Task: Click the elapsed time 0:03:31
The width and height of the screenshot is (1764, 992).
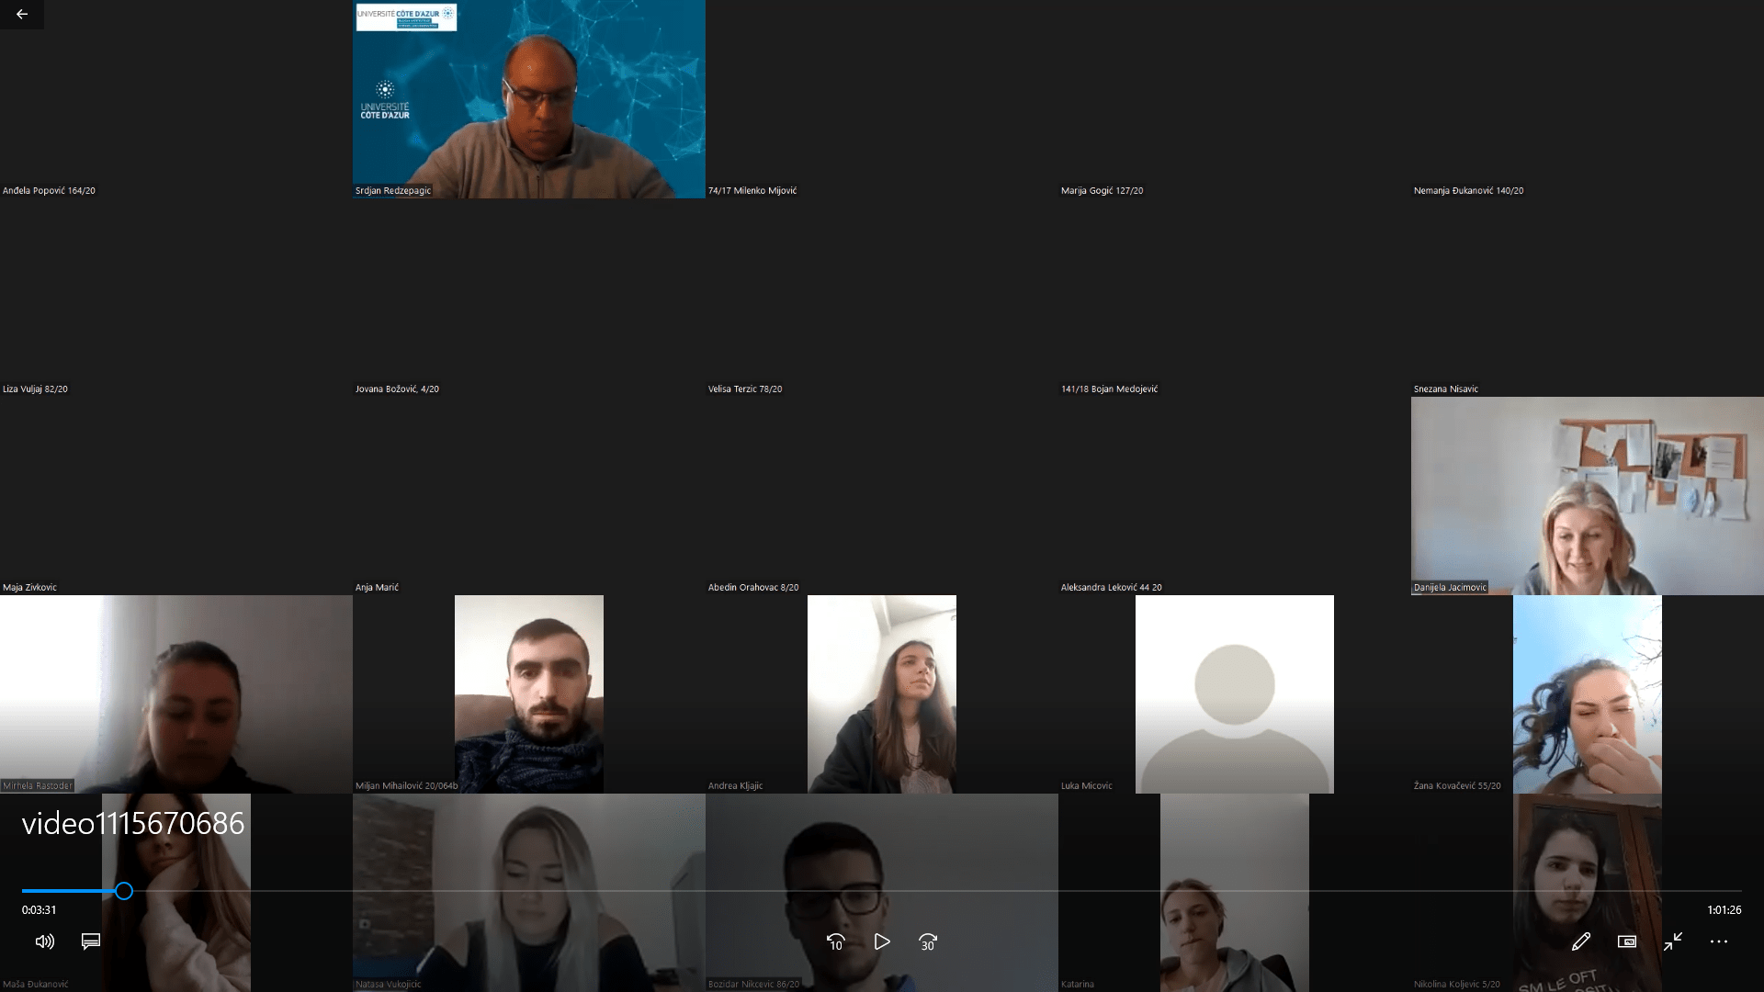Action: click(x=40, y=910)
